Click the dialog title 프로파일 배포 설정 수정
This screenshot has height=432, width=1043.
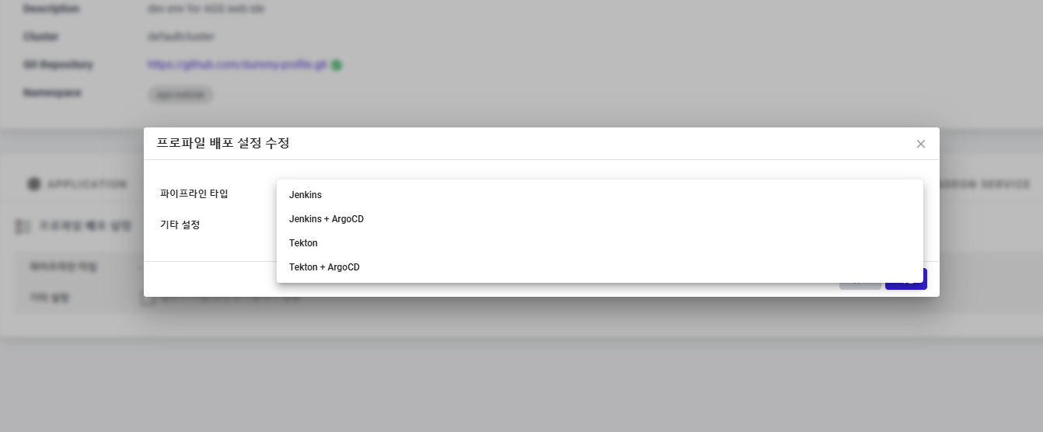(x=223, y=143)
